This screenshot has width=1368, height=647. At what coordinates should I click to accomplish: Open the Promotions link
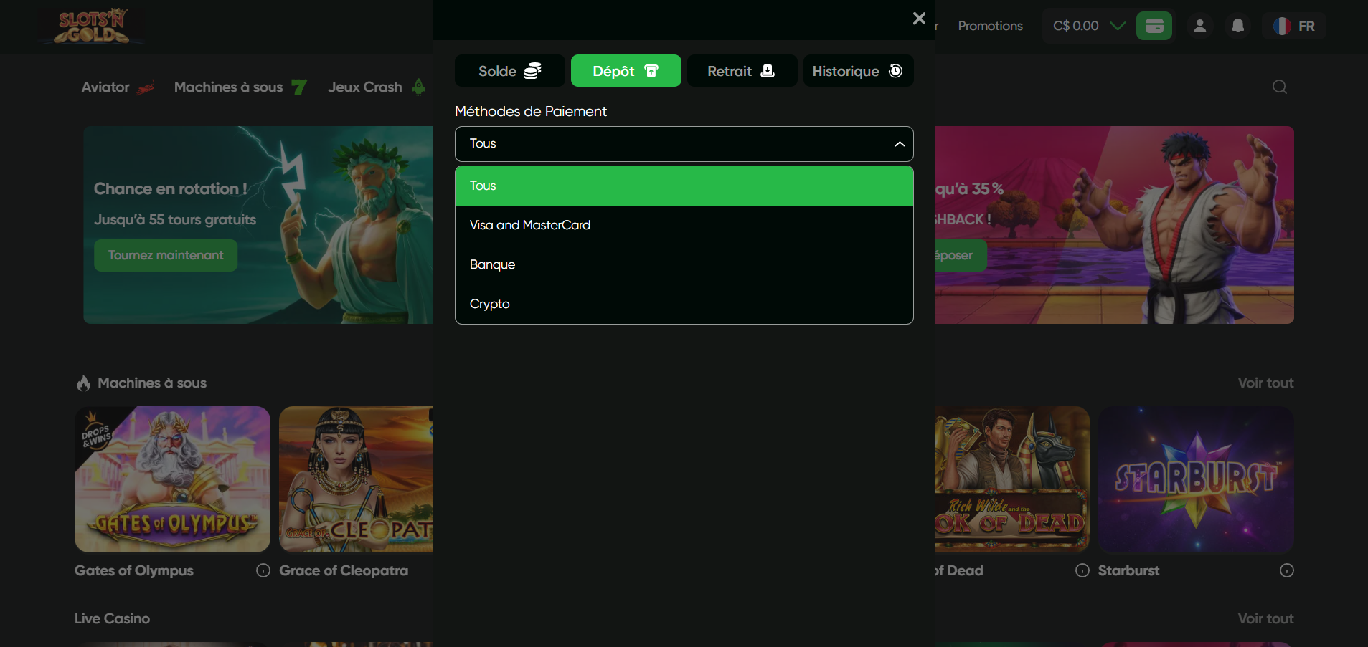coord(990,26)
